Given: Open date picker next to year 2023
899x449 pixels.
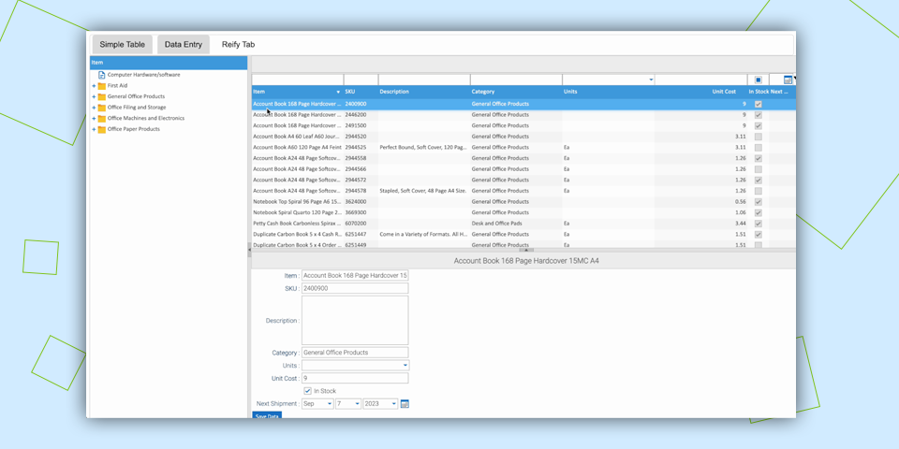Looking at the screenshot, I should (405, 404).
